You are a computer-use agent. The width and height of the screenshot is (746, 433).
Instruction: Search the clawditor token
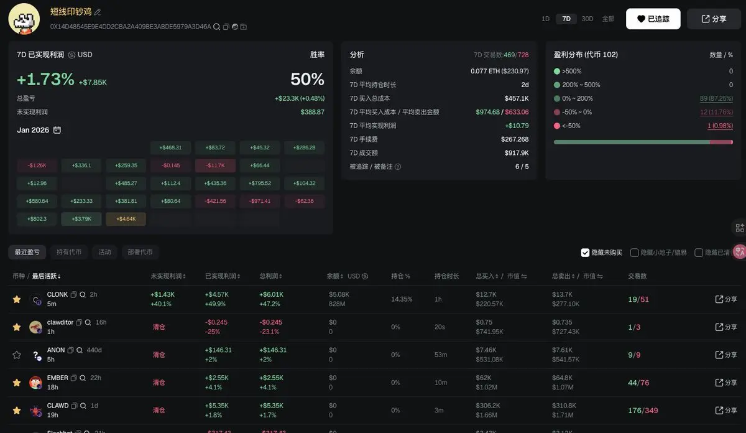click(x=88, y=322)
